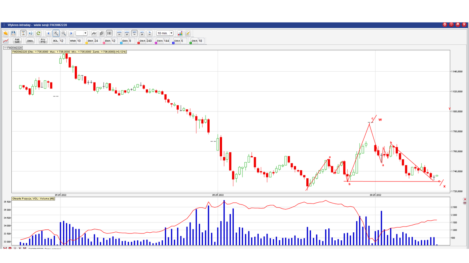Select the first LOG scale button

pyautogui.click(x=119, y=33)
